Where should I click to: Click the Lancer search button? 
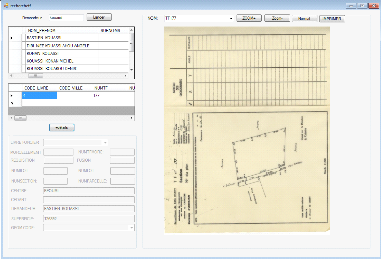point(99,17)
